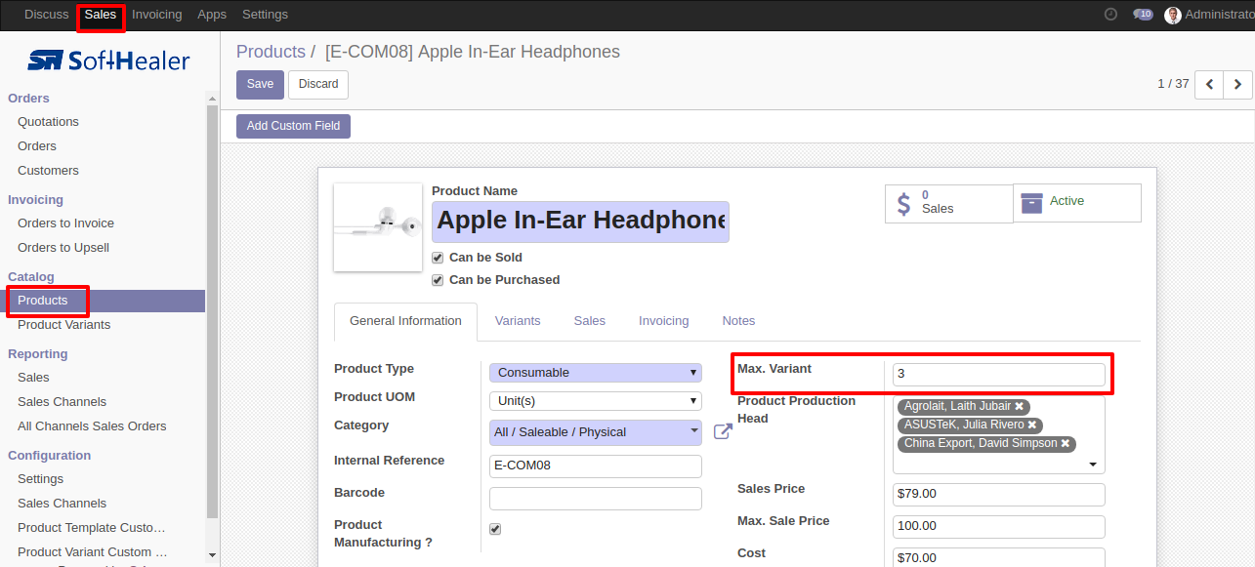This screenshot has height=567, width=1255.
Task: Click the Barcode field
Action: tap(596, 499)
